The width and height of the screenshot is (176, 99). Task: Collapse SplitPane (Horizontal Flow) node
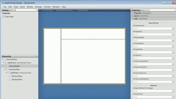pos(4,63)
